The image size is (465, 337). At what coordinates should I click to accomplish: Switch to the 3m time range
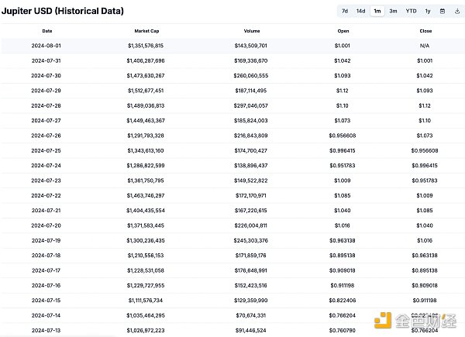click(x=394, y=11)
